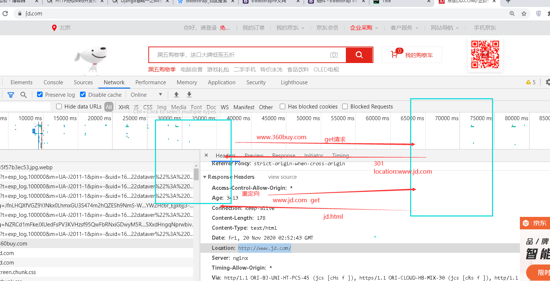Image resolution: width=550 pixels, height=281 pixels.
Task: Expand the 网站导航 dropdown menu
Action: 445,28
